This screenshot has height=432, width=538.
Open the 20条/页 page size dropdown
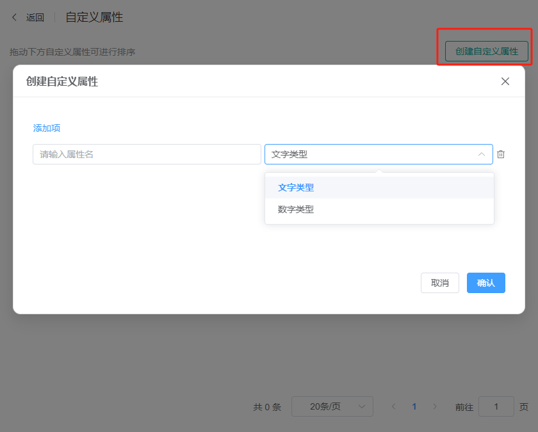[332, 406]
